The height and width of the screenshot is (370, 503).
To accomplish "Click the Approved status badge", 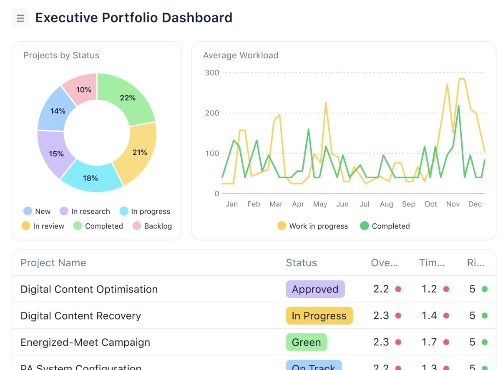I will [315, 289].
